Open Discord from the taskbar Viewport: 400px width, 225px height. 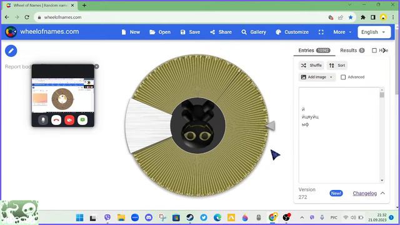pyautogui.click(x=149, y=217)
